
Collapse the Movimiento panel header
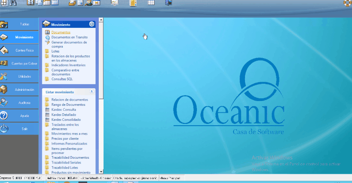point(92,24)
